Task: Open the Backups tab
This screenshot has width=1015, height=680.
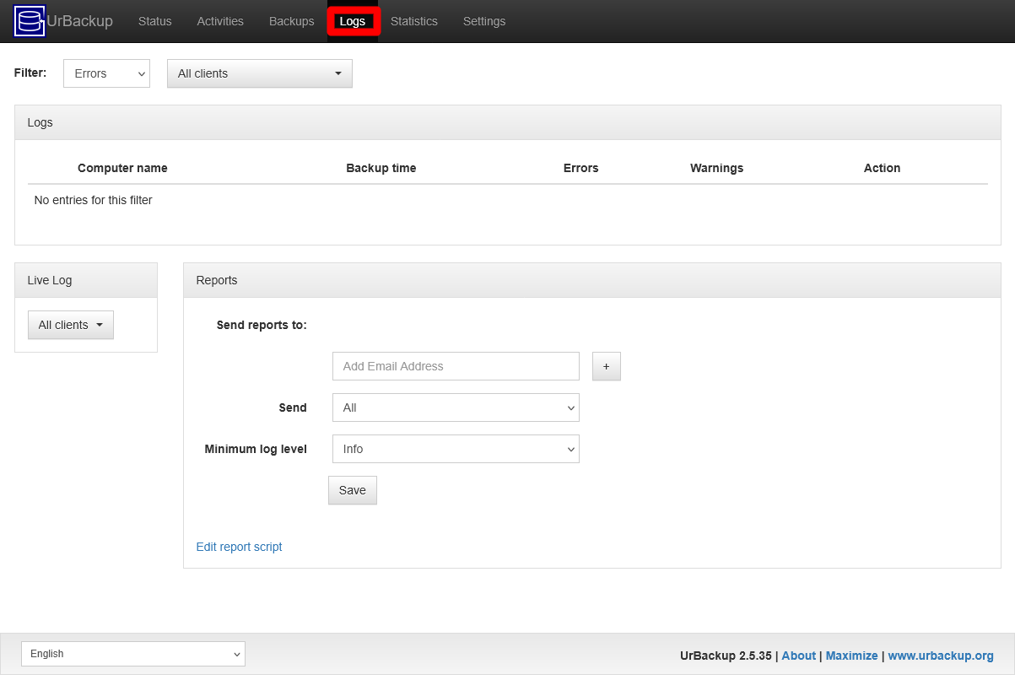Action: 291,21
